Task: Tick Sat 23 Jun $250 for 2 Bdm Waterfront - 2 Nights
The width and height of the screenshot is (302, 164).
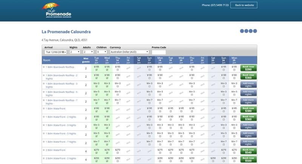Action: 213,161
